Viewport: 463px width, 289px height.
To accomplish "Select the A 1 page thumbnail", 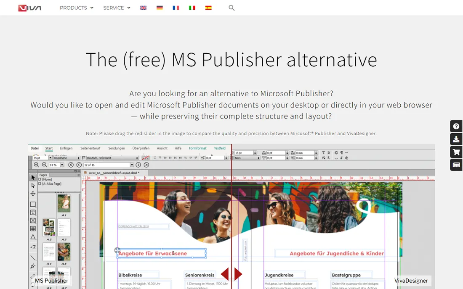I will pyautogui.click(x=64, y=203).
